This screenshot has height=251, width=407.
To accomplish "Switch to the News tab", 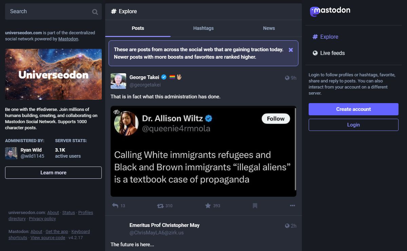I will click(269, 28).
